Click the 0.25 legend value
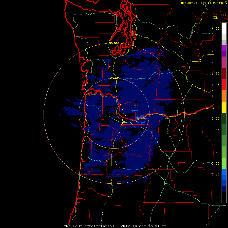The width and height of the screenshot is (228, 228). [x=216, y=152]
